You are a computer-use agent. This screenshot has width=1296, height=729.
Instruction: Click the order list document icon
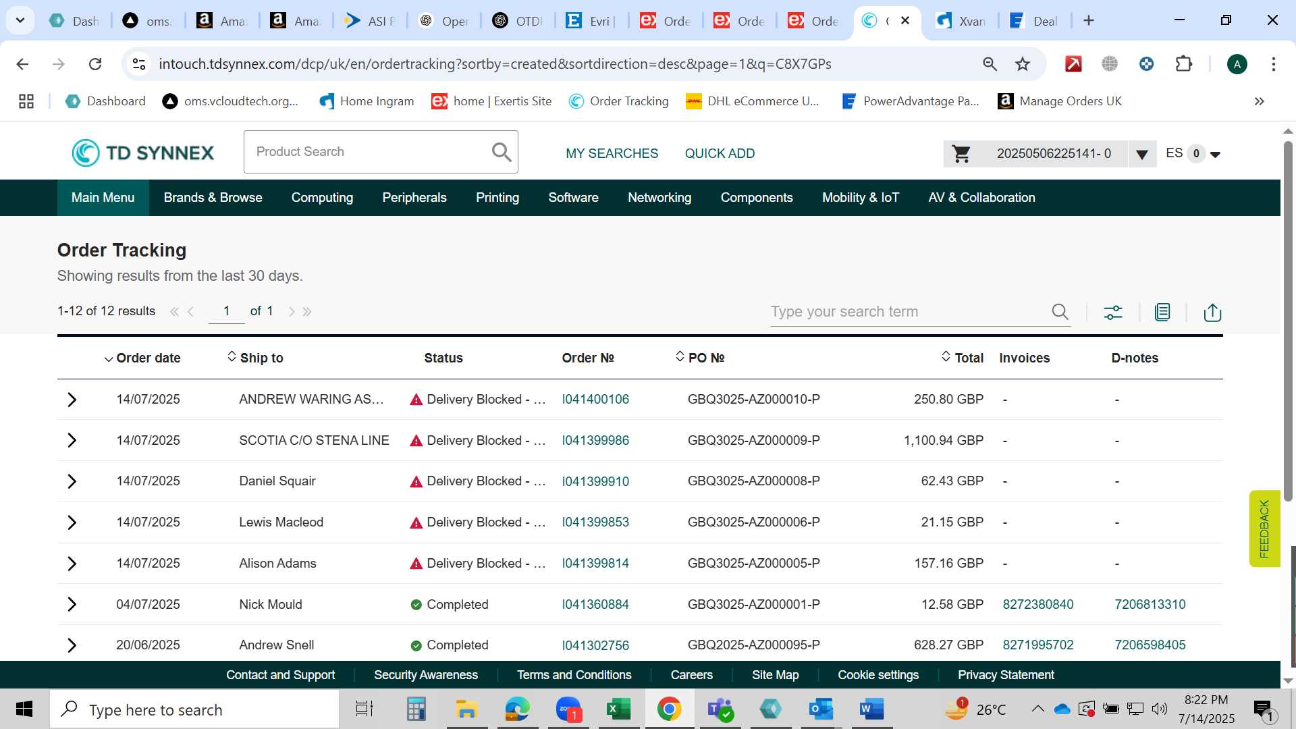1162,312
